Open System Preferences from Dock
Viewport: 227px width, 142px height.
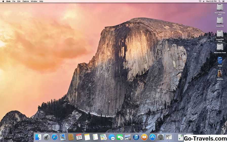click(160, 137)
